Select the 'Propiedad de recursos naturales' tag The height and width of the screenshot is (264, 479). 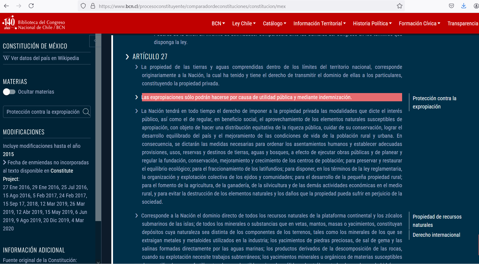[x=437, y=221]
